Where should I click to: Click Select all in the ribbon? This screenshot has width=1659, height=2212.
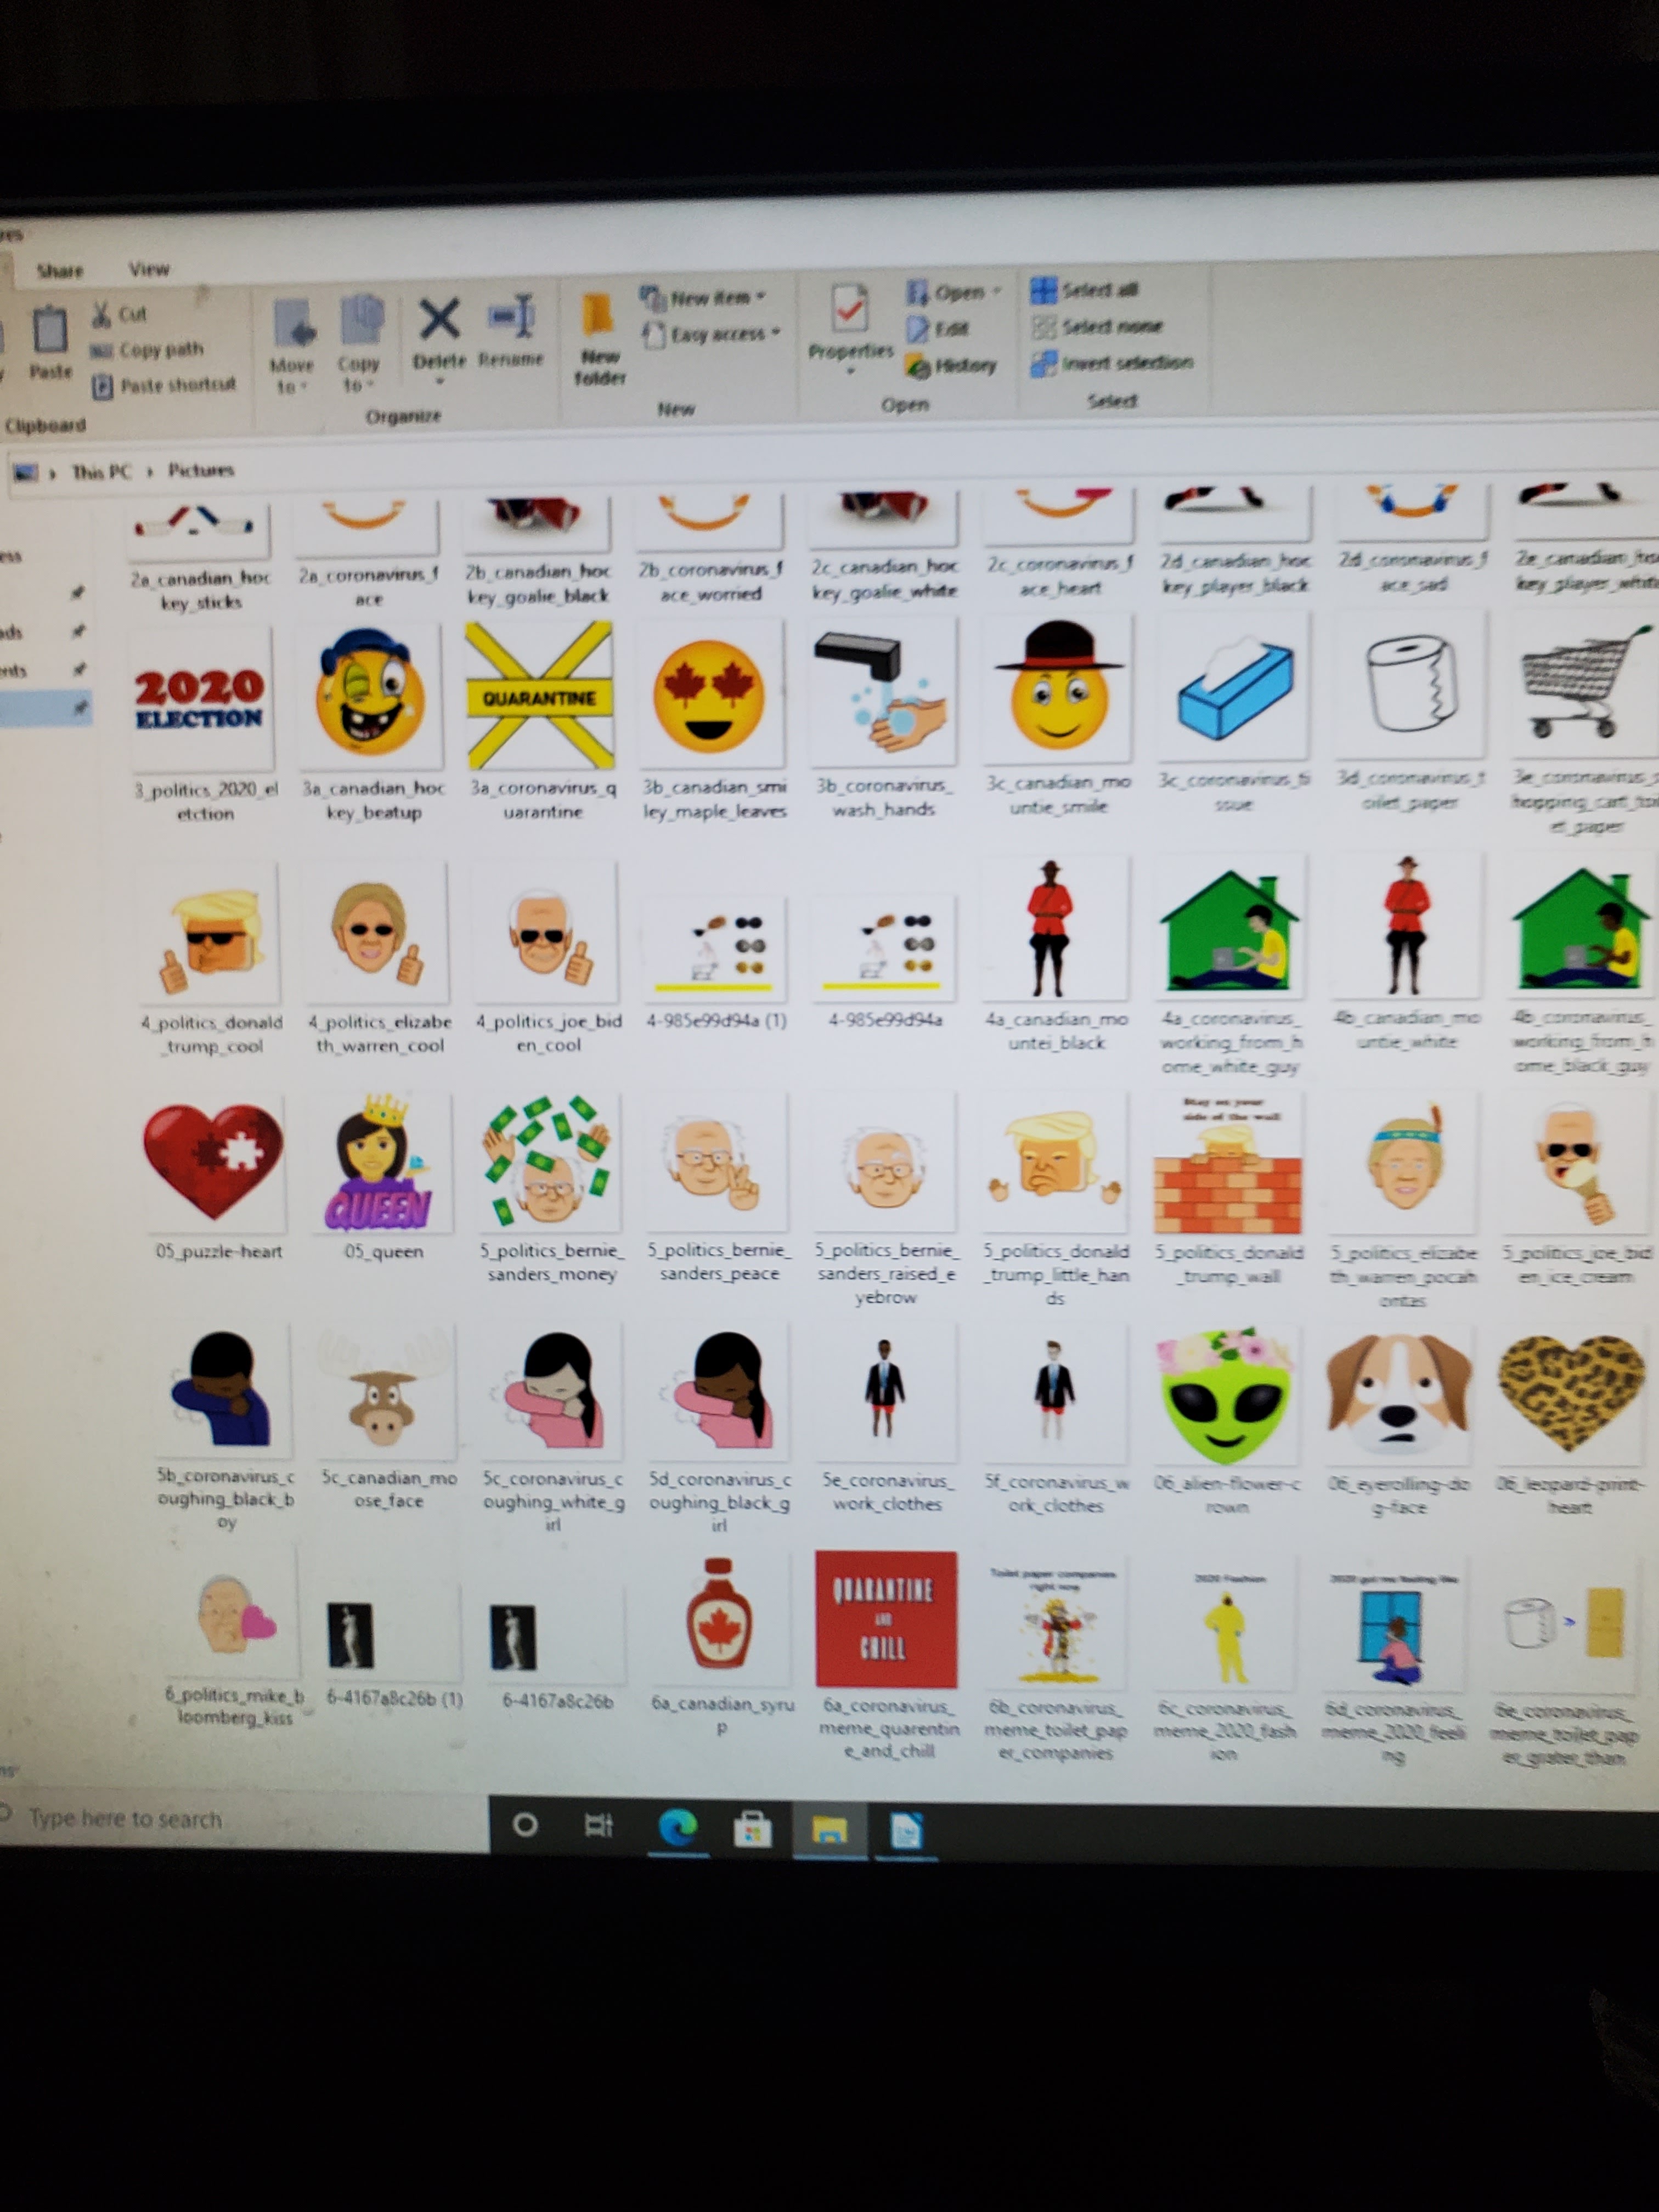pyautogui.click(x=1086, y=290)
